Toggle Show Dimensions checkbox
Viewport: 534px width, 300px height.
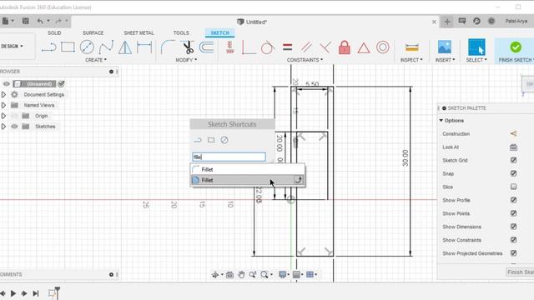[514, 227]
